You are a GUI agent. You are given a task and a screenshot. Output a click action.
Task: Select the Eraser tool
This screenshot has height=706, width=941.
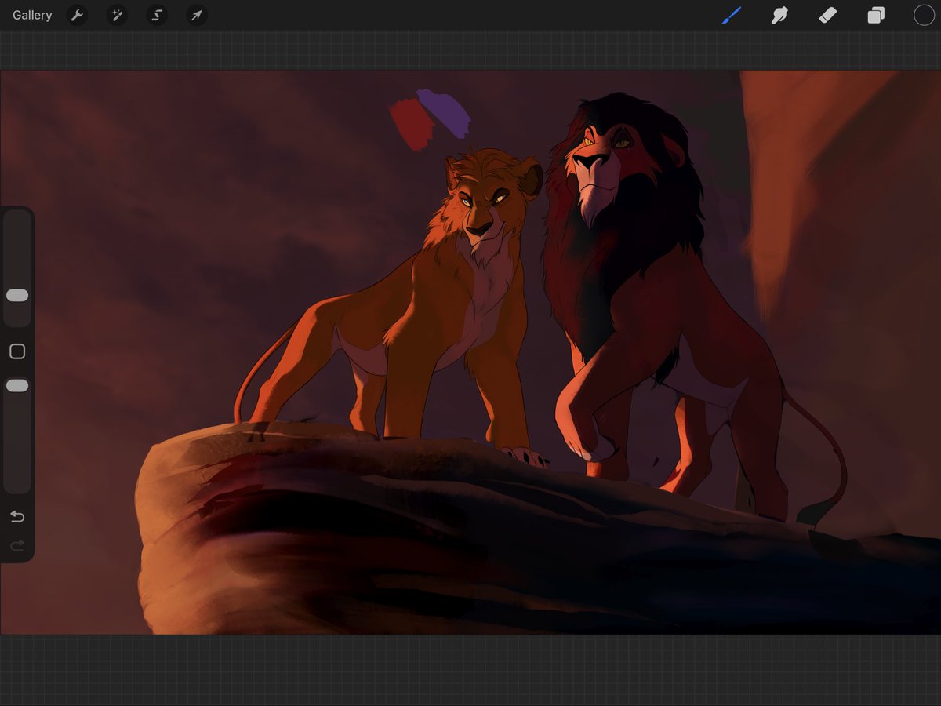click(x=828, y=15)
